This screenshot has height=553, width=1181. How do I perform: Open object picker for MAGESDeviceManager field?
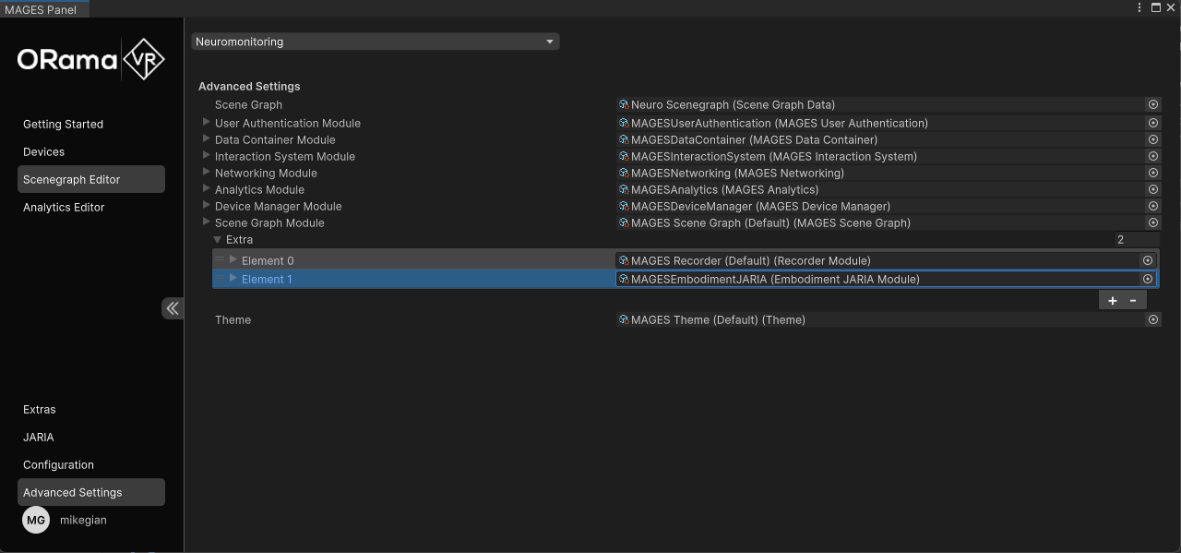1152,206
